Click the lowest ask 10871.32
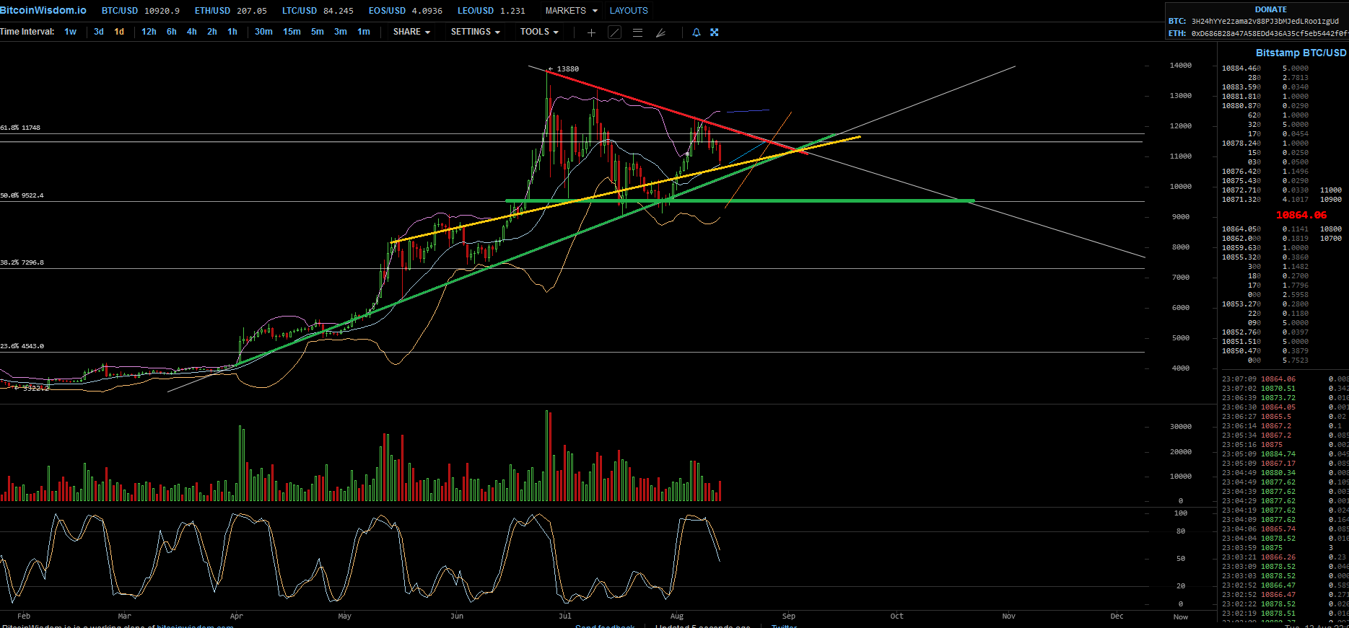 coord(1241,200)
